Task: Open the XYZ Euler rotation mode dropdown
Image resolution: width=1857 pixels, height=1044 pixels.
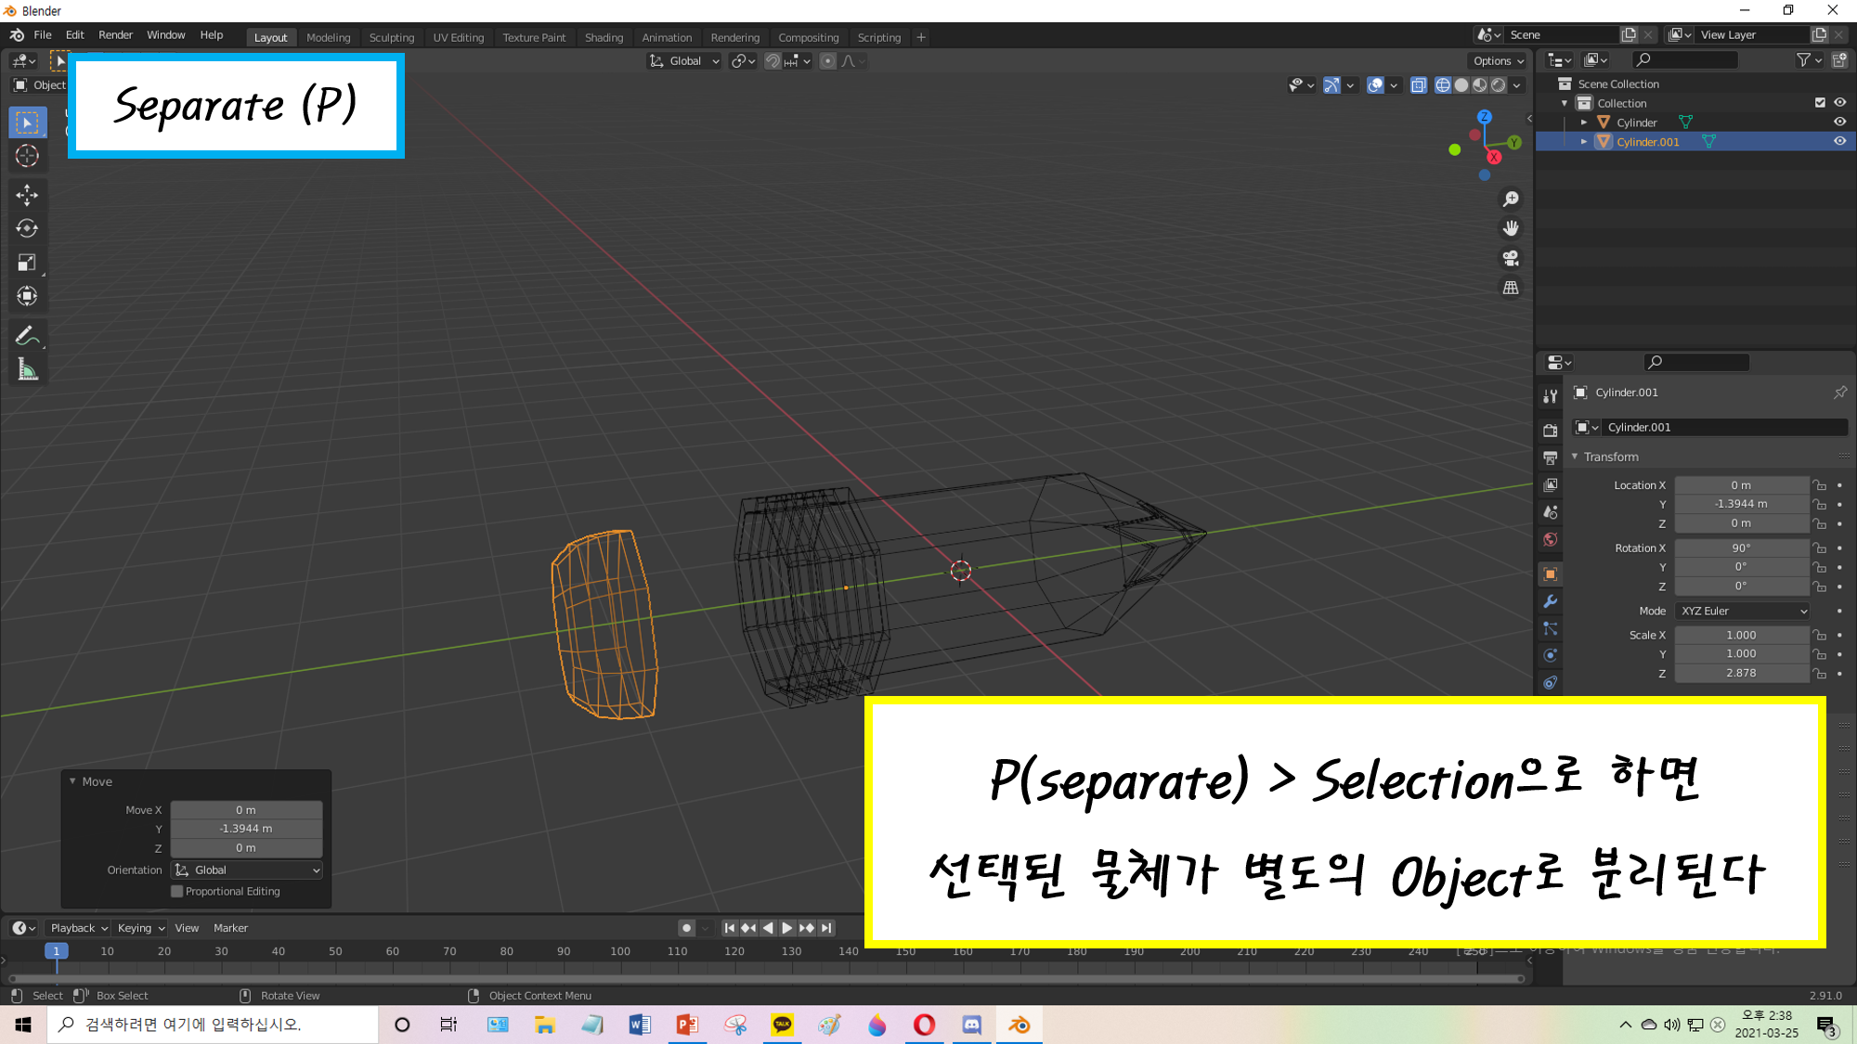Action: (x=1743, y=611)
